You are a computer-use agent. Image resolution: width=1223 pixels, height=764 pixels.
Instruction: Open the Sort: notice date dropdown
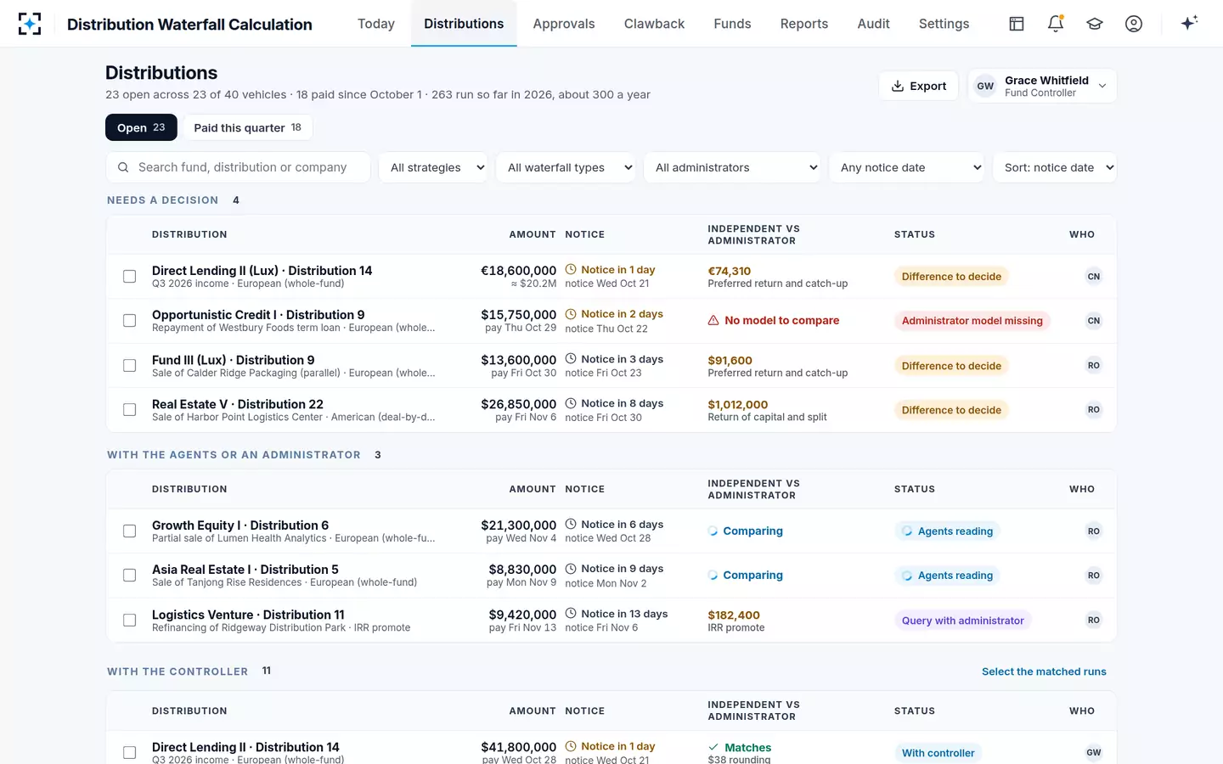click(x=1055, y=167)
